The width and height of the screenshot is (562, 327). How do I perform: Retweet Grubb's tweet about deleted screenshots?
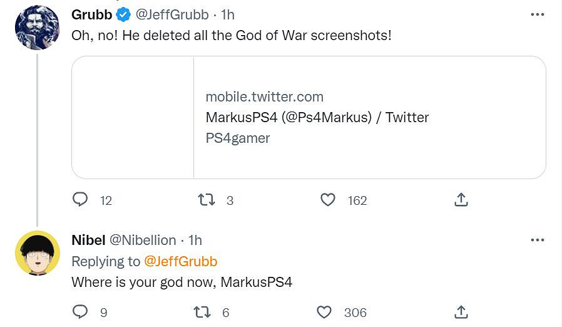[207, 200]
